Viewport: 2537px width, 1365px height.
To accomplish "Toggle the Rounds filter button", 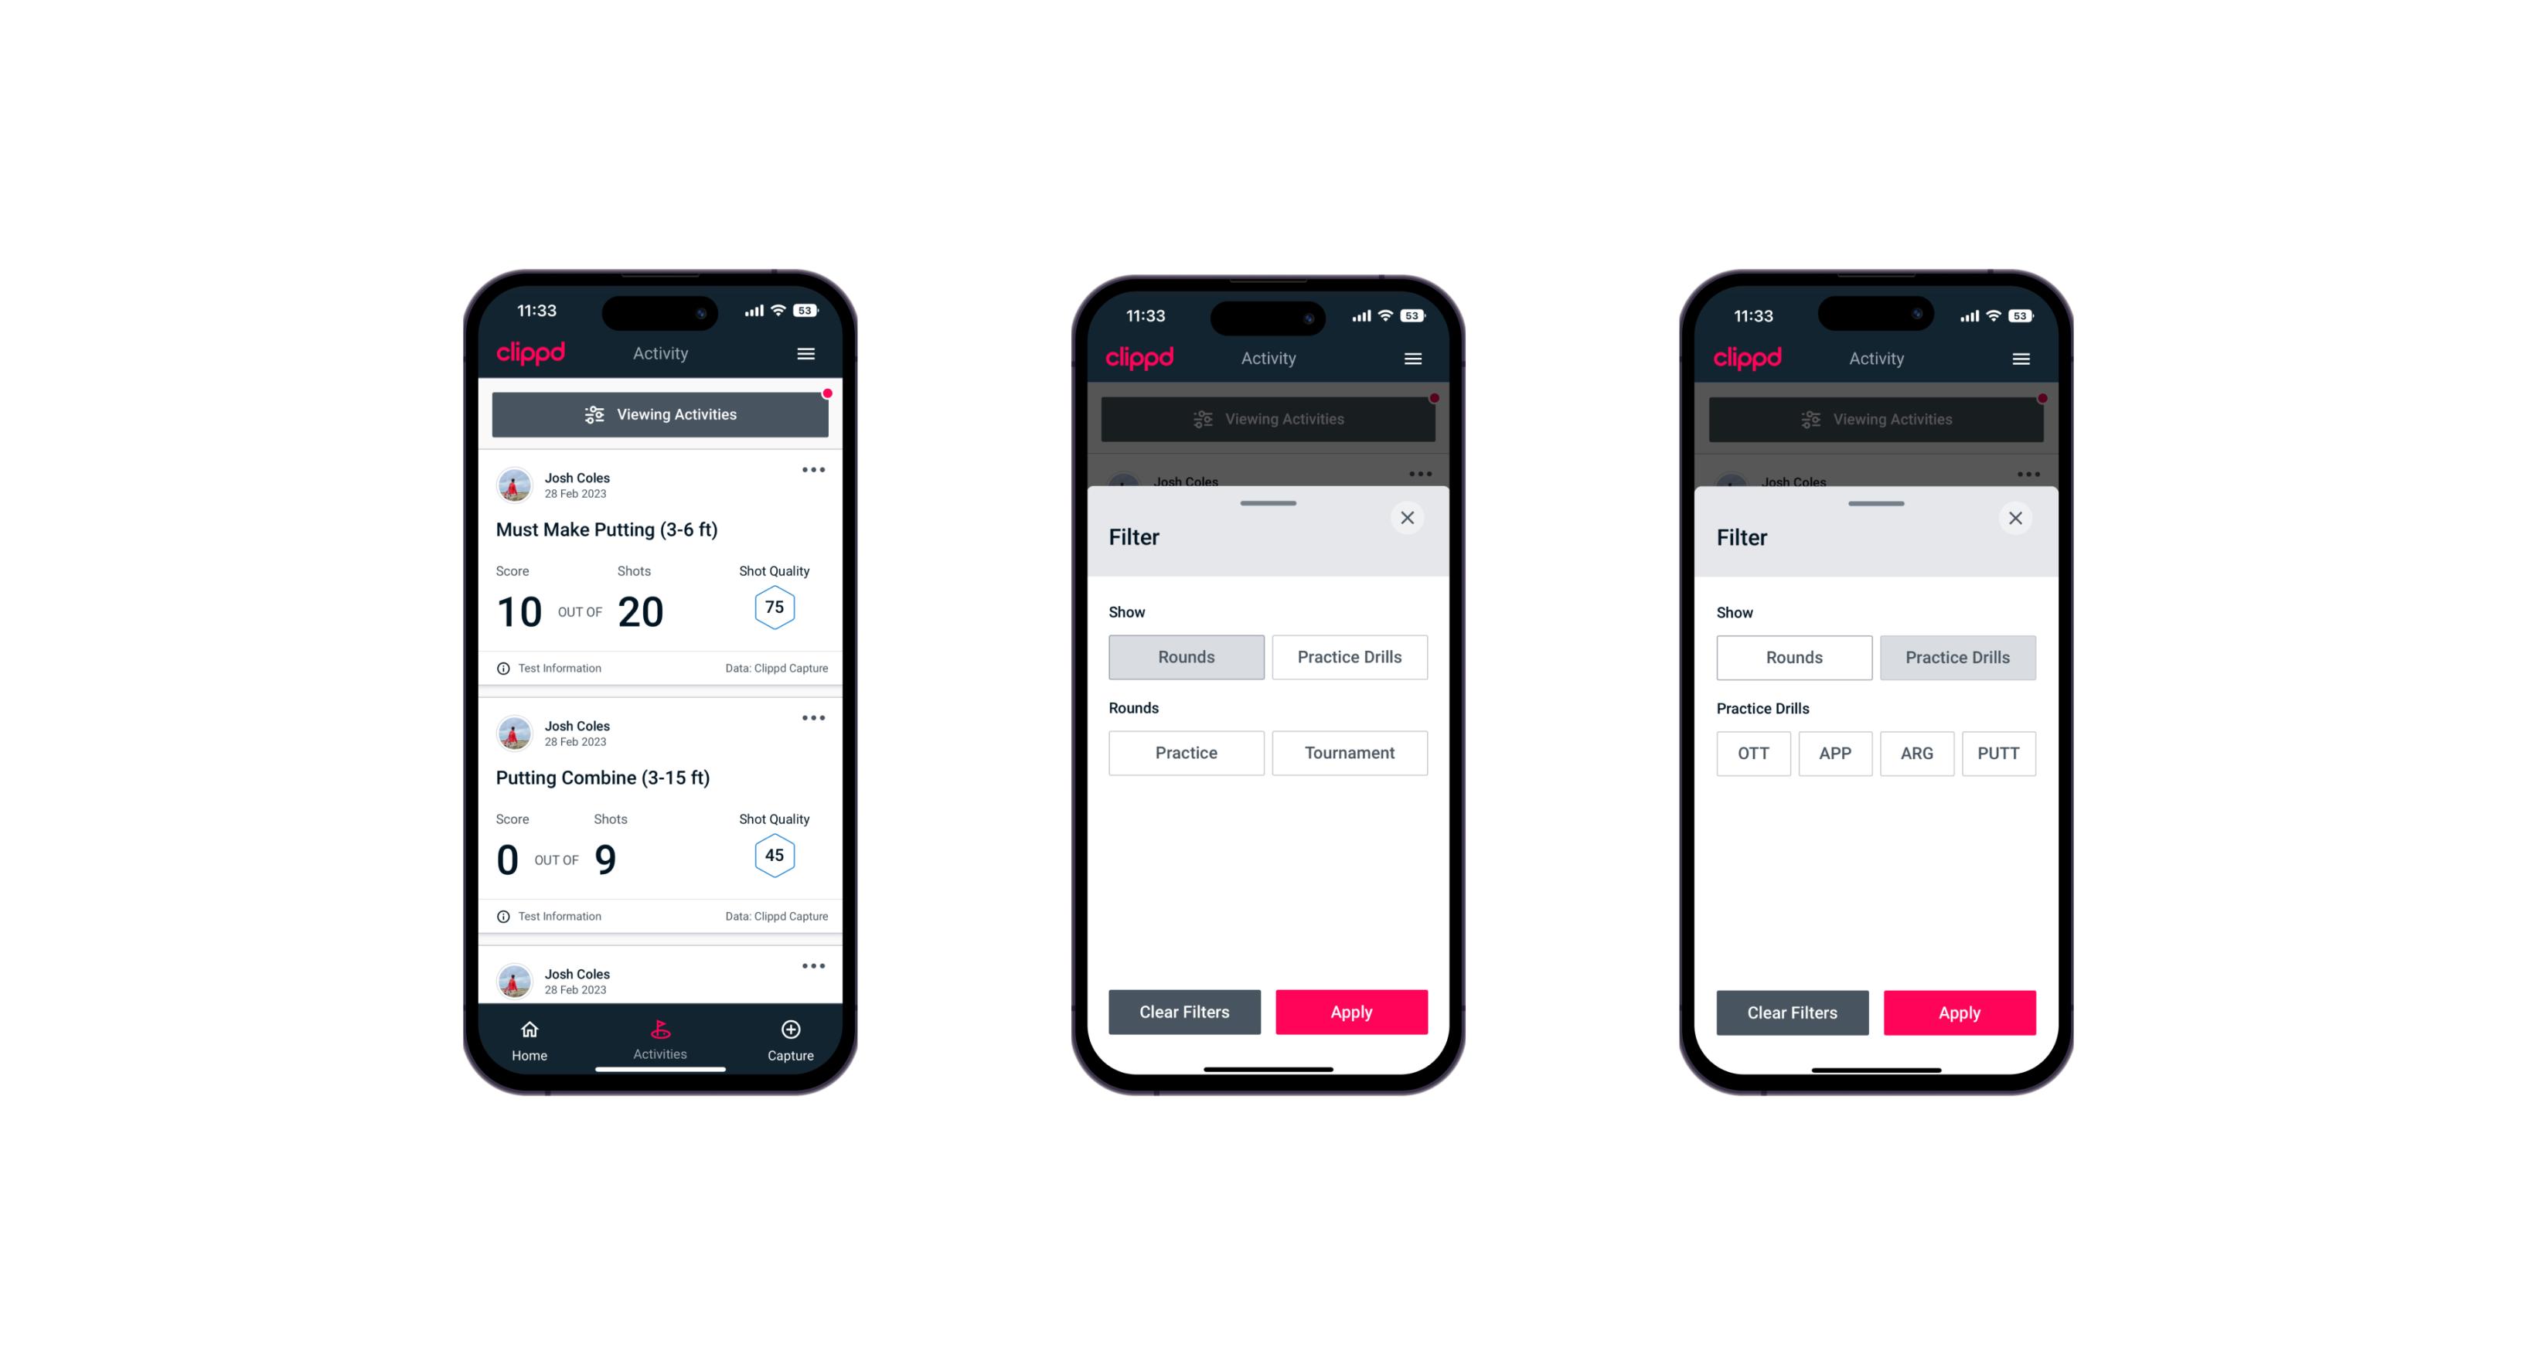I will click(1187, 655).
